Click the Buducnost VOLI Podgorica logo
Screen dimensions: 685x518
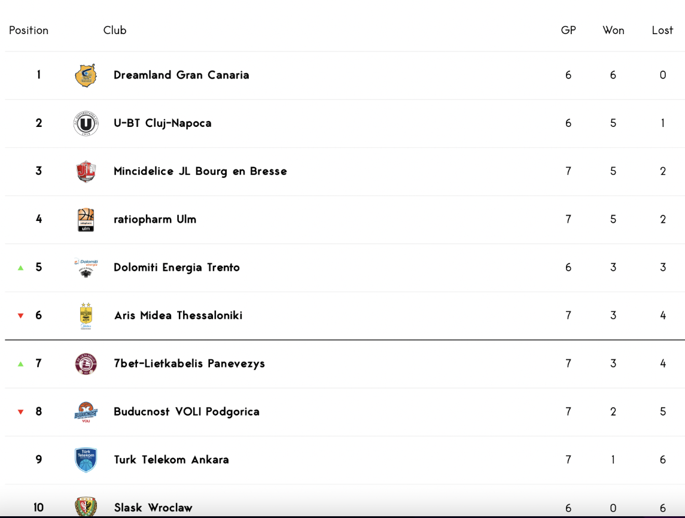(86, 412)
